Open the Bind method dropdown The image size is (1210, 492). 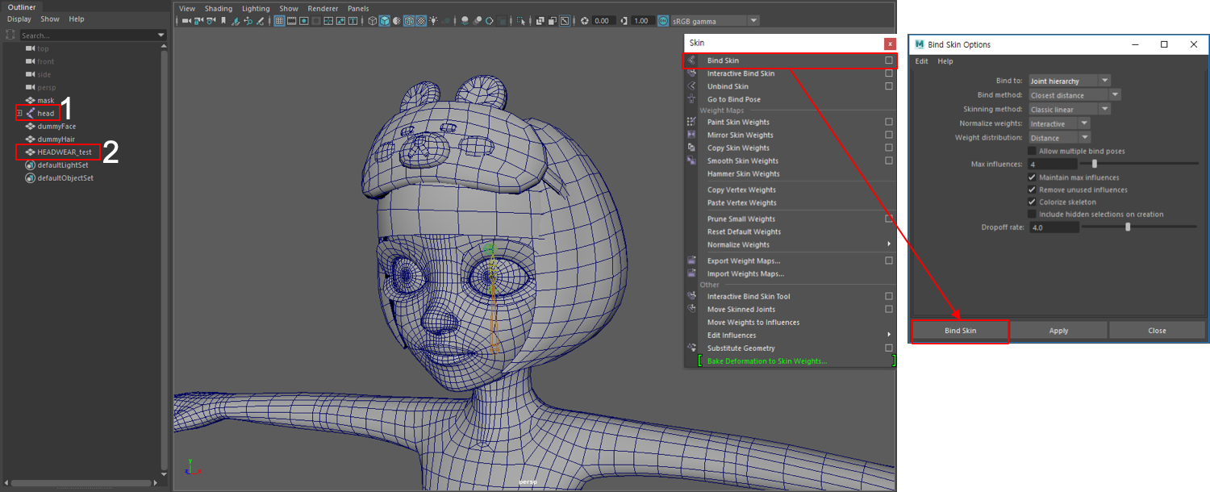coord(1074,95)
